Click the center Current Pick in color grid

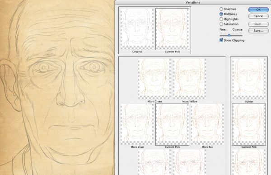(172, 124)
